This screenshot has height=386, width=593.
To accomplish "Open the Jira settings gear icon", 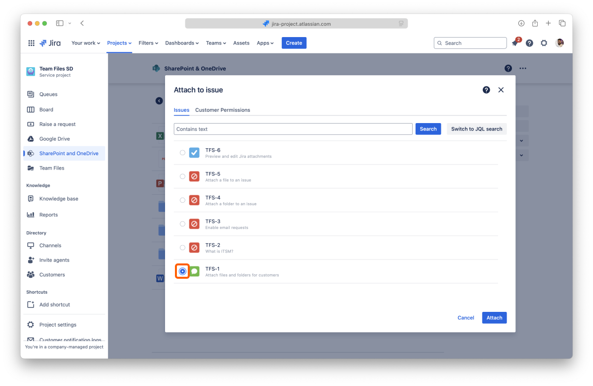I will [x=544, y=43].
